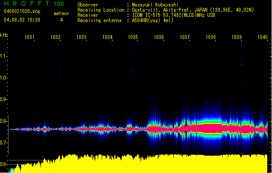
Task: Click the wide echo burst under 1038
Action: pos(210,129)
